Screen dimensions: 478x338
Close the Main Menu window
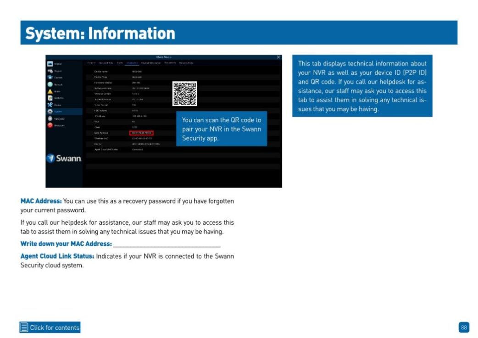point(278,57)
